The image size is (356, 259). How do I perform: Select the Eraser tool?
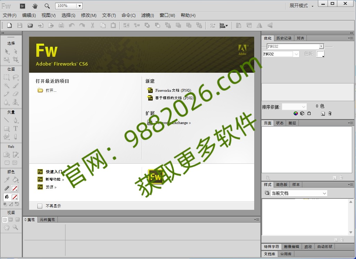click(16, 94)
